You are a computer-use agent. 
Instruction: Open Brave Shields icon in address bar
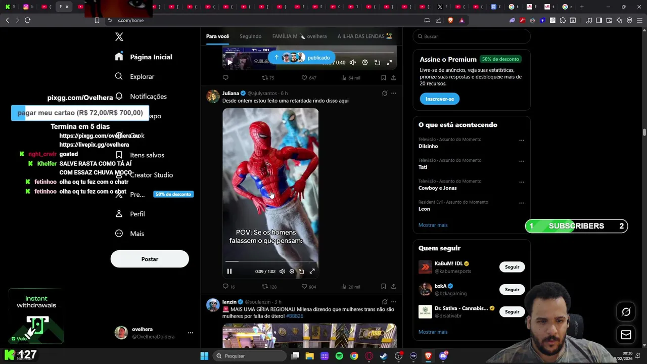point(450,20)
